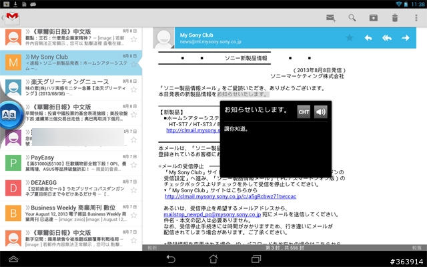
Task: Go to older message at bottom right
Action: (416, 248)
